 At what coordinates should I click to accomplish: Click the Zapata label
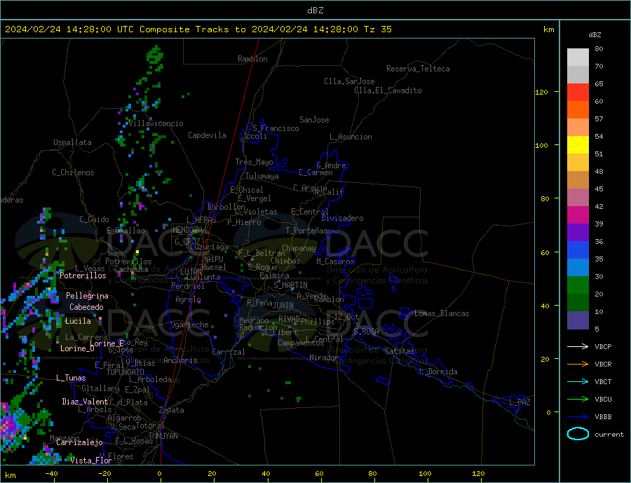tap(172, 410)
